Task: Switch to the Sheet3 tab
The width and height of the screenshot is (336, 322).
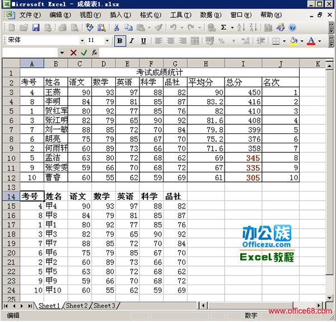Action: point(104,306)
